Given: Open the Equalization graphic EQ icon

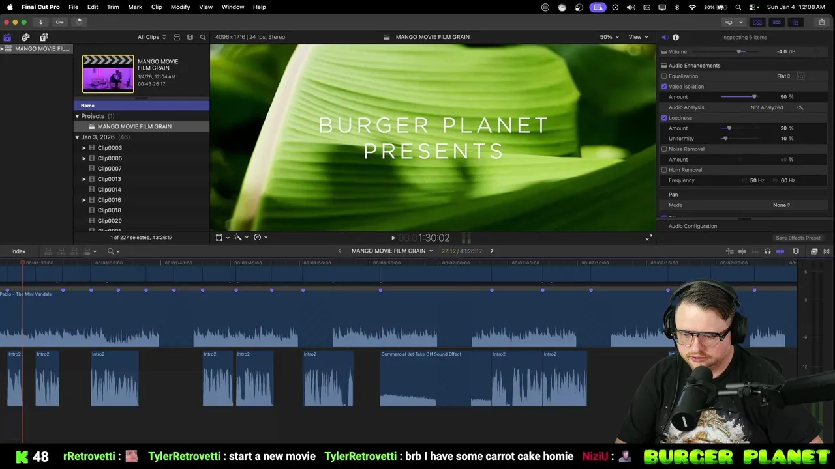Looking at the screenshot, I should [800, 76].
